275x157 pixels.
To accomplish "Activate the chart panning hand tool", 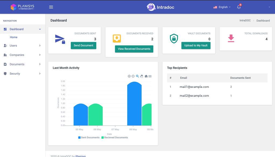I will (142, 76).
